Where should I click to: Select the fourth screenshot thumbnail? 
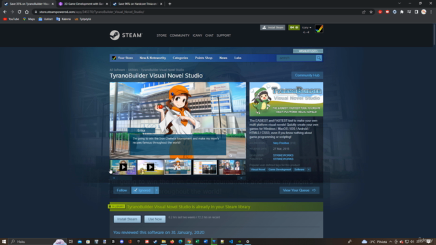click(205, 167)
